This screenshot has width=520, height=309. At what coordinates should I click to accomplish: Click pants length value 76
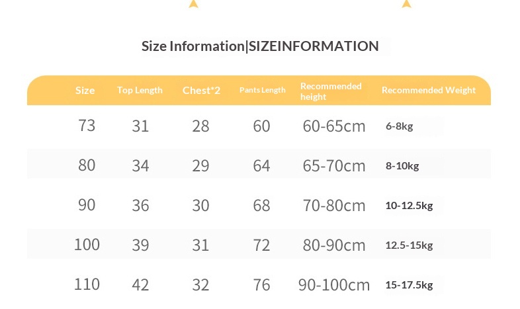tap(262, 285)
